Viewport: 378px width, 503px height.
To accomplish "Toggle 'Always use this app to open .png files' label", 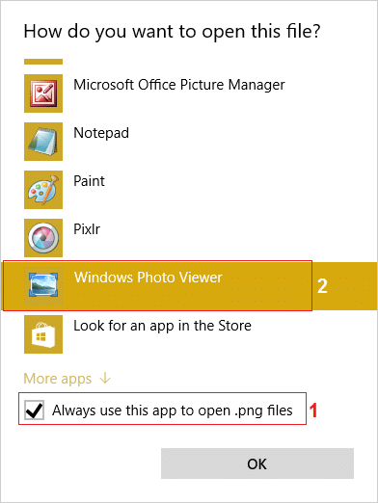I will pyautogui.click(x=173, y=410).
